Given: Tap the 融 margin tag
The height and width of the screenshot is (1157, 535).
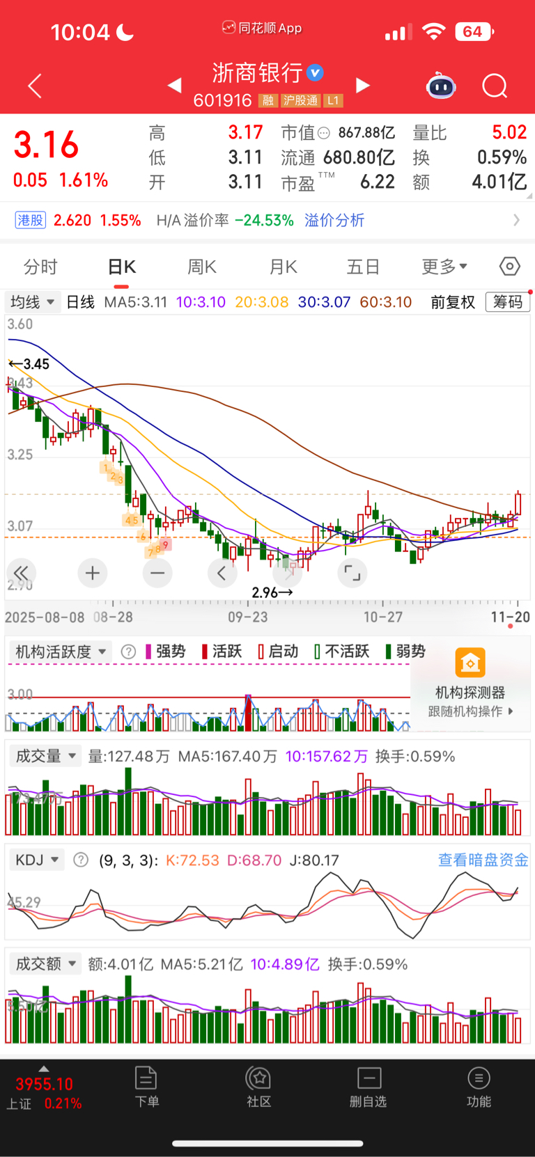Looking at the screenshot, I should click(x=268, y=101).
